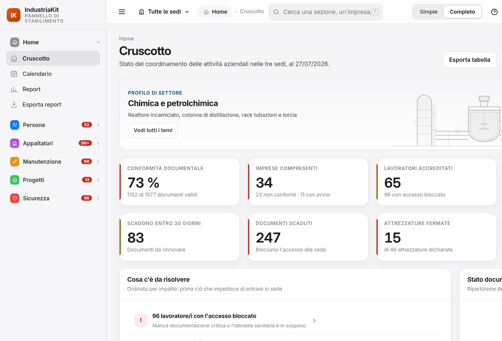
Task: Click the IndustriaKit IK logo
Action: [14, 15]
